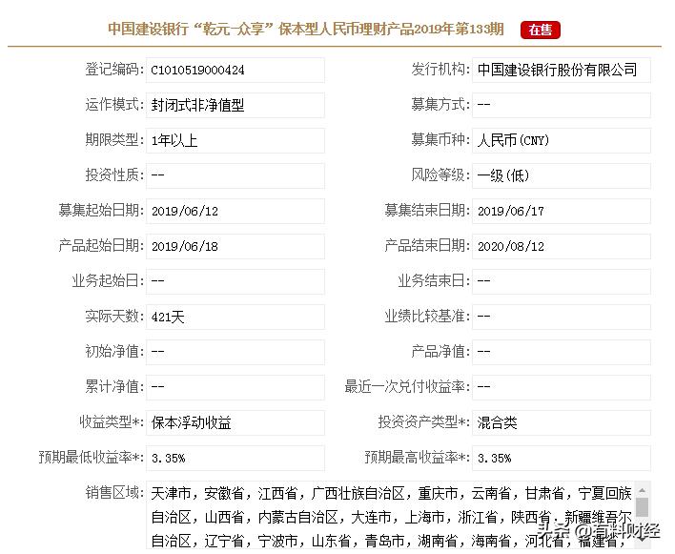Click the 预期最高收益率 field 3.35%
675x554 pixels.
coord(562,458)
